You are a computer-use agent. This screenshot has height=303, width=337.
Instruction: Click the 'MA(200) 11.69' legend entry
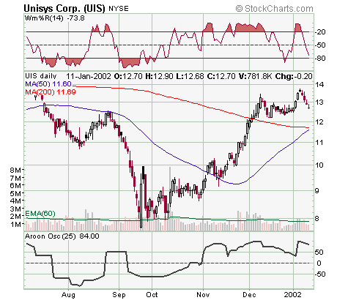tap(51, 92)
